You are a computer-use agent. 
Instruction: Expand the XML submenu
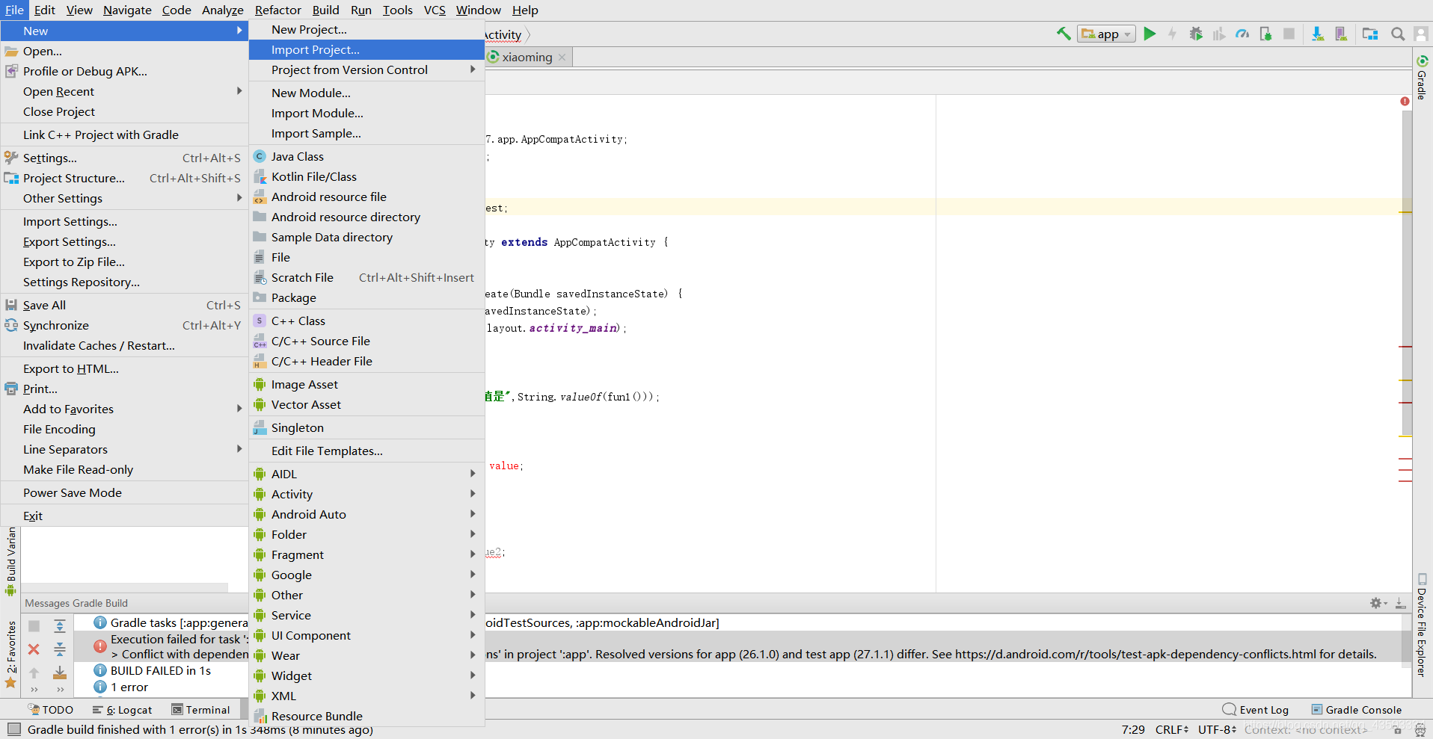pyautogui.click(x=366, y=696)
